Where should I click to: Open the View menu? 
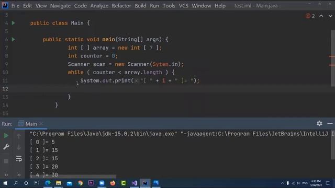coord(41,6)
